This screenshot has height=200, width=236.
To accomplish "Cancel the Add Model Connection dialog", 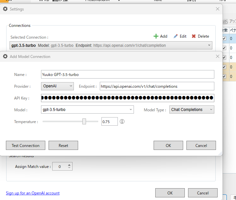I will point(201,145).
